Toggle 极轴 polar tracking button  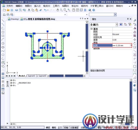(66, 127)
